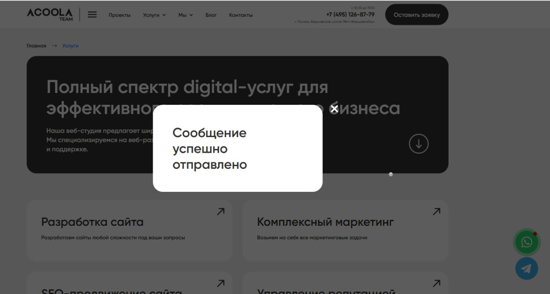Image resolution: width=550 pixels, height=294 pixels.
Task: Click the circled down arrow icon
Action: pyautogui.click(x=418, y=144)
